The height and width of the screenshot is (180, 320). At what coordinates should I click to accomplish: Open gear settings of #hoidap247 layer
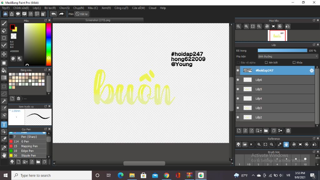click(312, 70)
